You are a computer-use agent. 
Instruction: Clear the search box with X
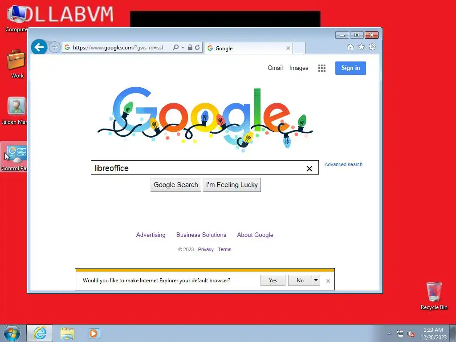click(309, 168)
